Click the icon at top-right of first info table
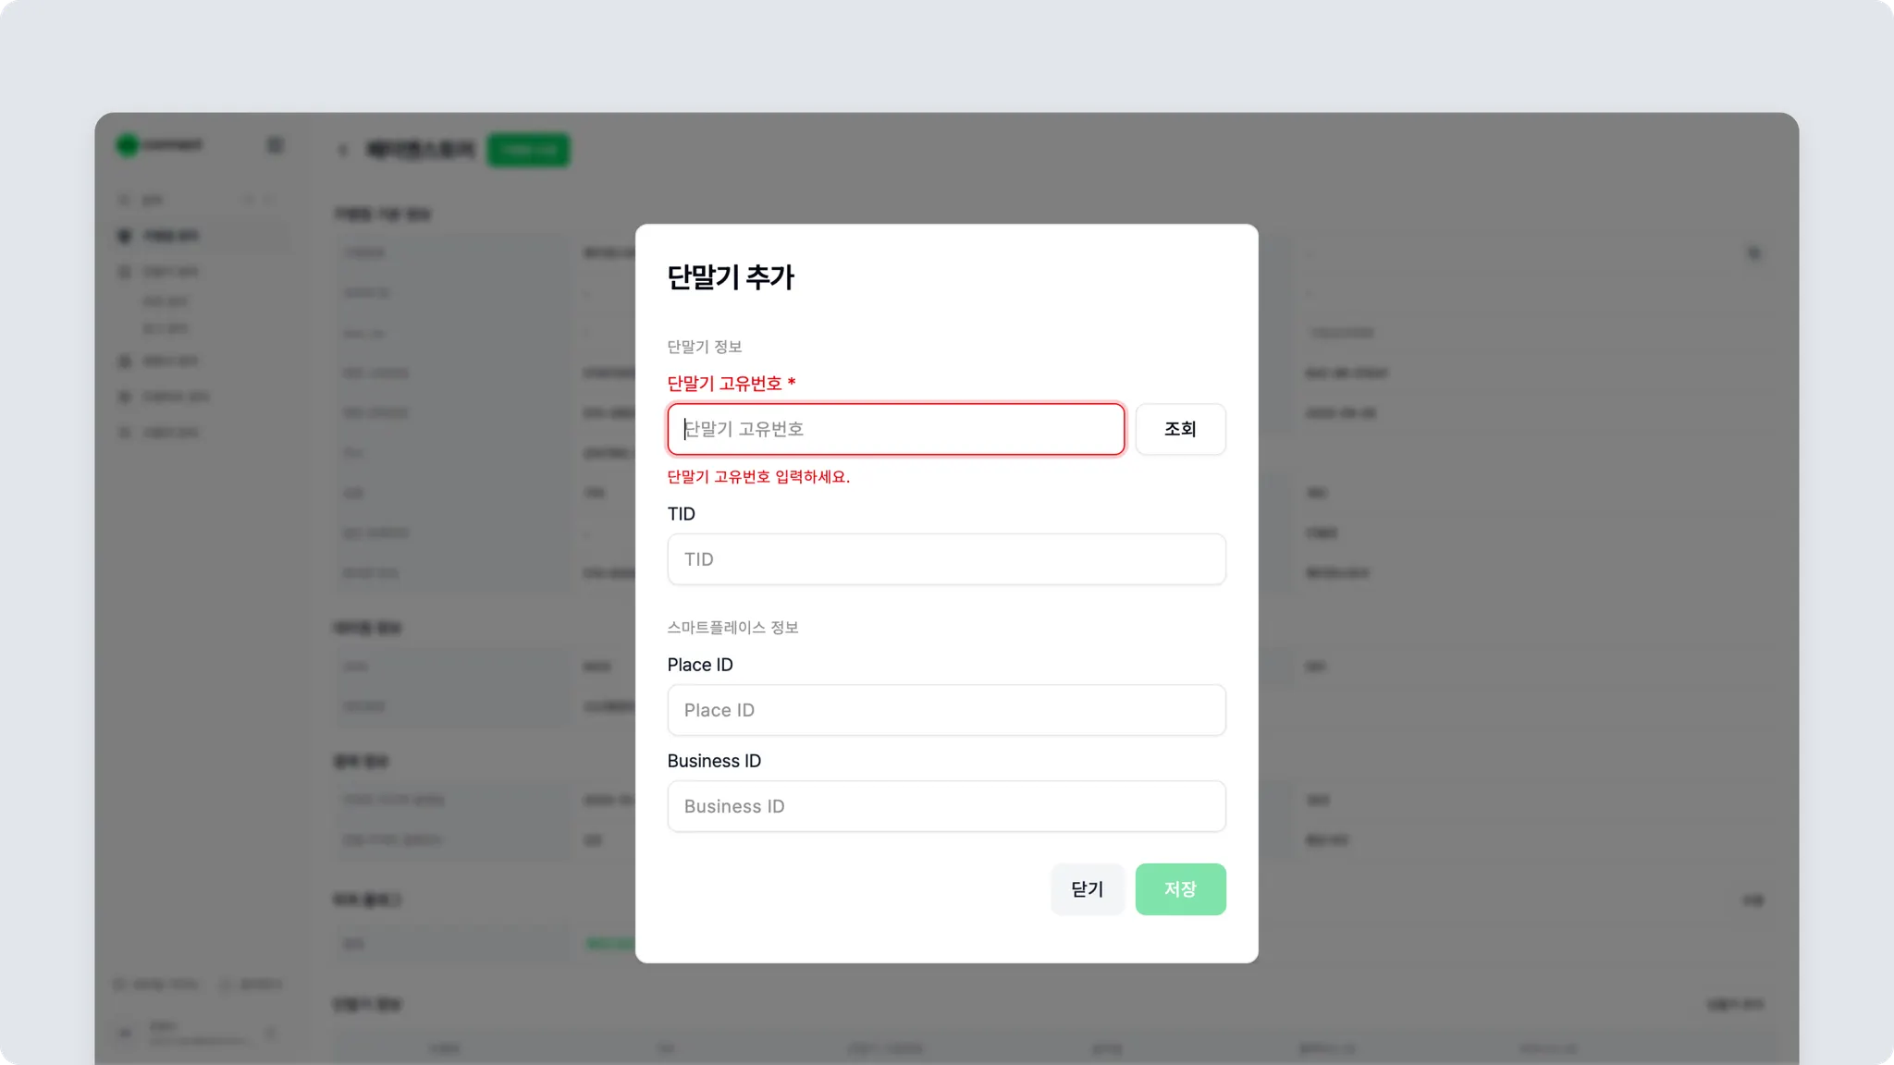1894x1065 pixels. coord(1753,253)
